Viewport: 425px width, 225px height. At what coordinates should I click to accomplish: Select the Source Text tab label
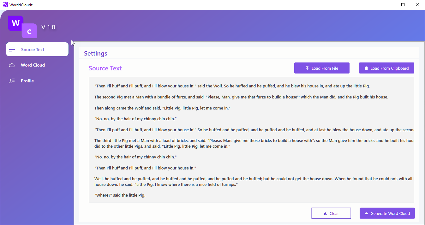coord(33,50)
